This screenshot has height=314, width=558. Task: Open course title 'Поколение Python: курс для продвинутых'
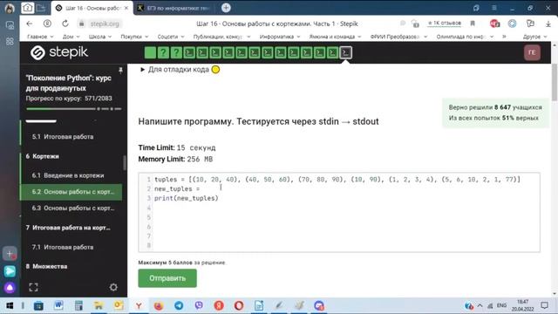pos(68,83)
